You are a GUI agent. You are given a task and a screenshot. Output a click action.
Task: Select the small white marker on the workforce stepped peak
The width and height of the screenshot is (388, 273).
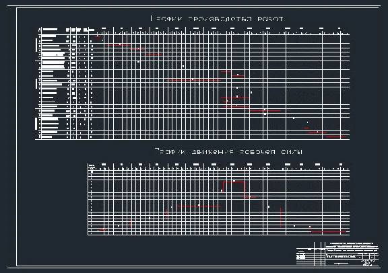click(x=234, y=181)
